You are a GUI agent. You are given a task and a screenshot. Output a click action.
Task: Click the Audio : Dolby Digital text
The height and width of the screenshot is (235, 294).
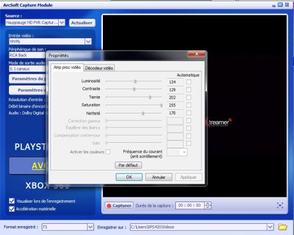(x=26, y=113)
